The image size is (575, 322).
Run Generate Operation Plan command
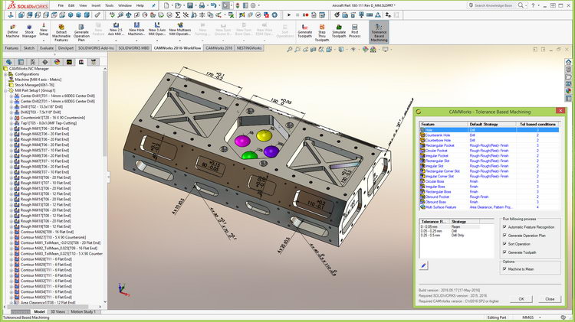(81, 28)
